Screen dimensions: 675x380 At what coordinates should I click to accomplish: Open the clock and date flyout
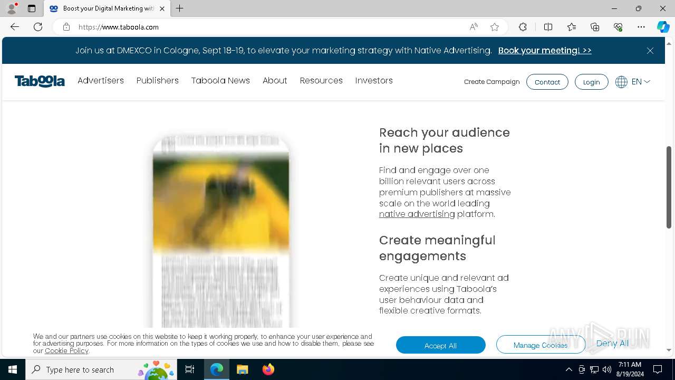coord(630,369)
